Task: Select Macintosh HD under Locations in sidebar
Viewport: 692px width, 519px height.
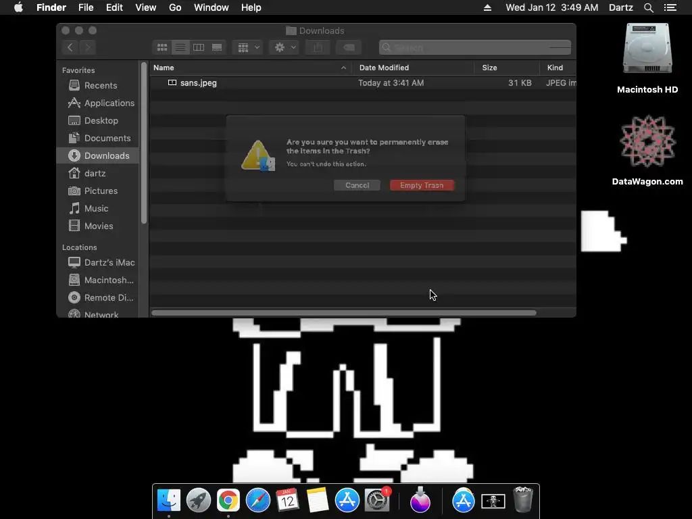Action: (x=98, y=280)
